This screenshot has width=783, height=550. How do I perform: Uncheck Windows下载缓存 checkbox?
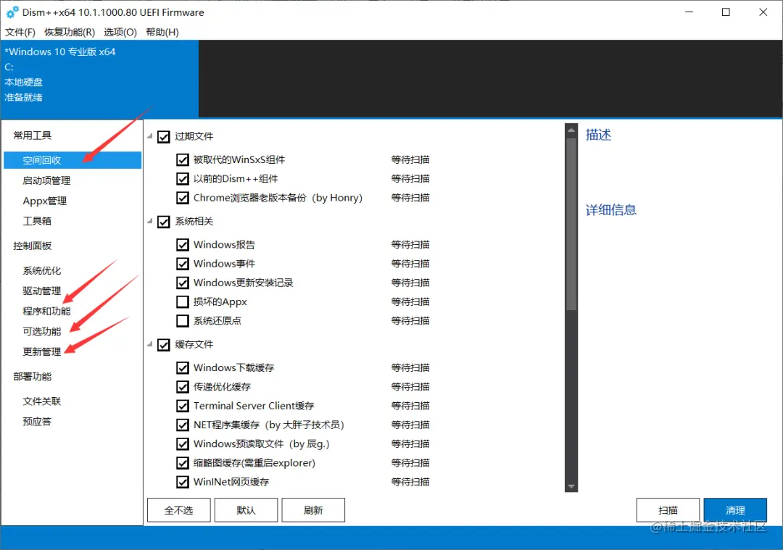click(183, 368)
